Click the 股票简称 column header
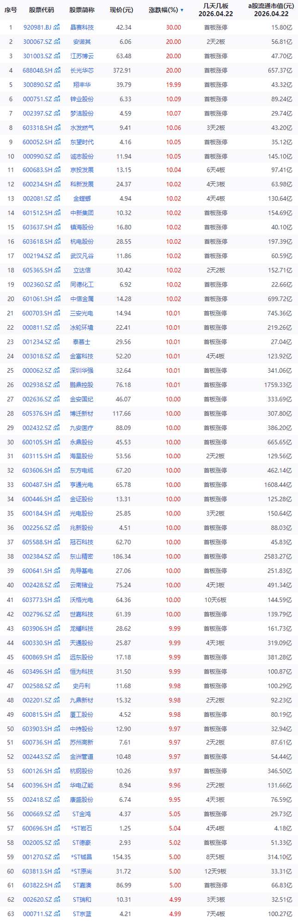 click(x=82, y=10)
